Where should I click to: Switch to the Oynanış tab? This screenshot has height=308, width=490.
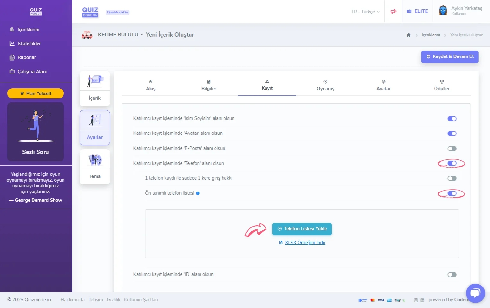coord(325,85)
